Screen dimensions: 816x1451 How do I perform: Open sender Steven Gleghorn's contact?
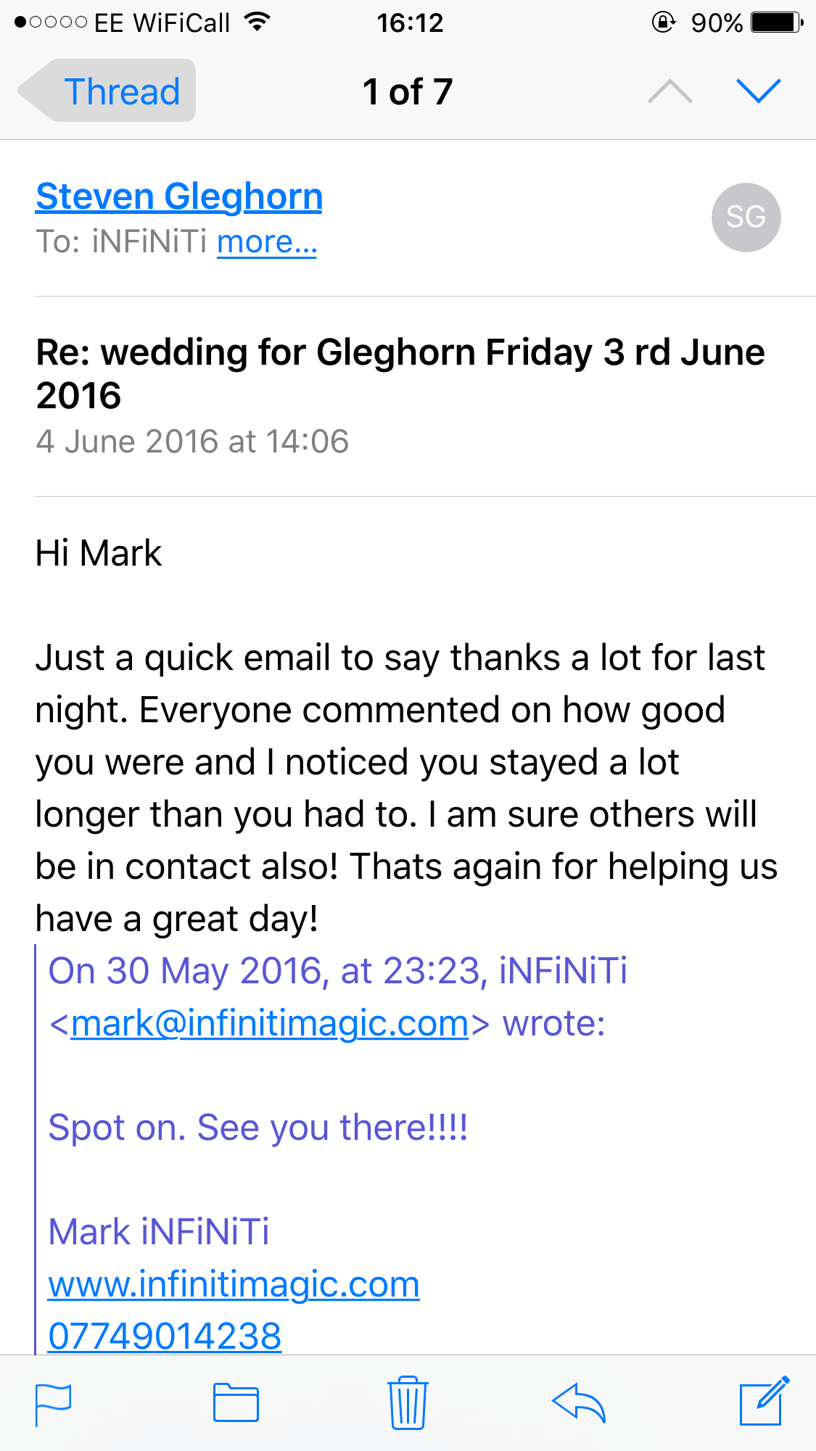coord(179,197)
